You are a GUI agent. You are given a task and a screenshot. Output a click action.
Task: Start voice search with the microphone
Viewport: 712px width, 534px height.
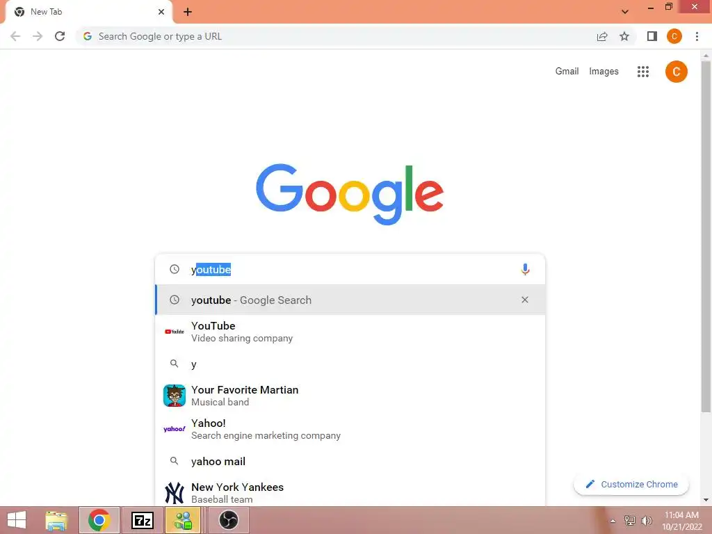pyautogui.click(x=525, y=269)
